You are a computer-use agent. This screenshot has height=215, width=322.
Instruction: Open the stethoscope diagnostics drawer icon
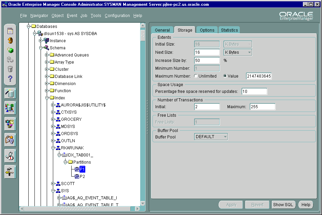click(x=10, y=155)
